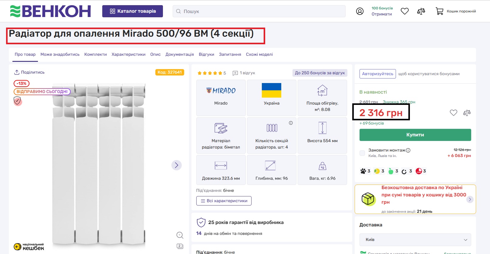This screenshot has height=254, width=490.
Task: Switch to Може знадобитись tab
Action: pyautogui.click(x=60, y=55)
